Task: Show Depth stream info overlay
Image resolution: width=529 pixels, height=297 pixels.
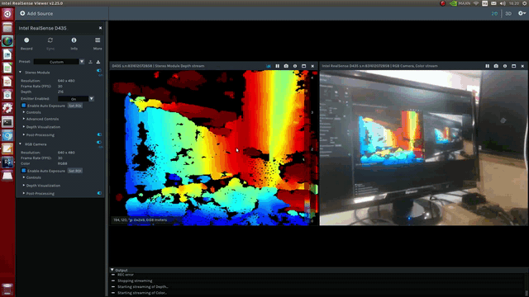Action: (x=295, y=66)
